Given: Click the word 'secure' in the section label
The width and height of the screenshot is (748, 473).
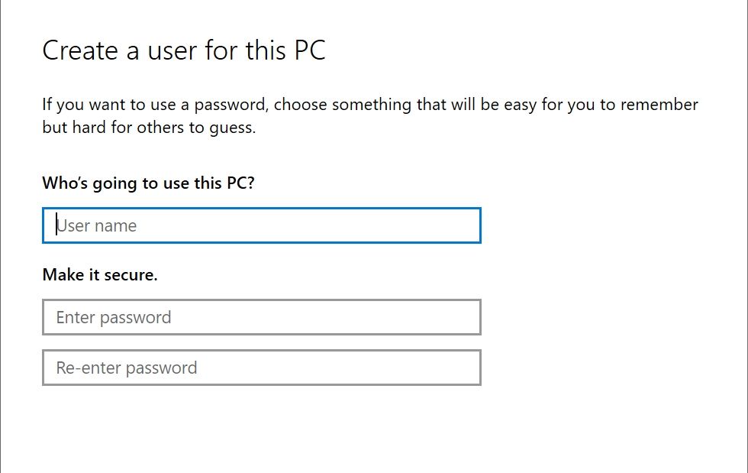Looking at the screenshot, I should tap(131, 275).
